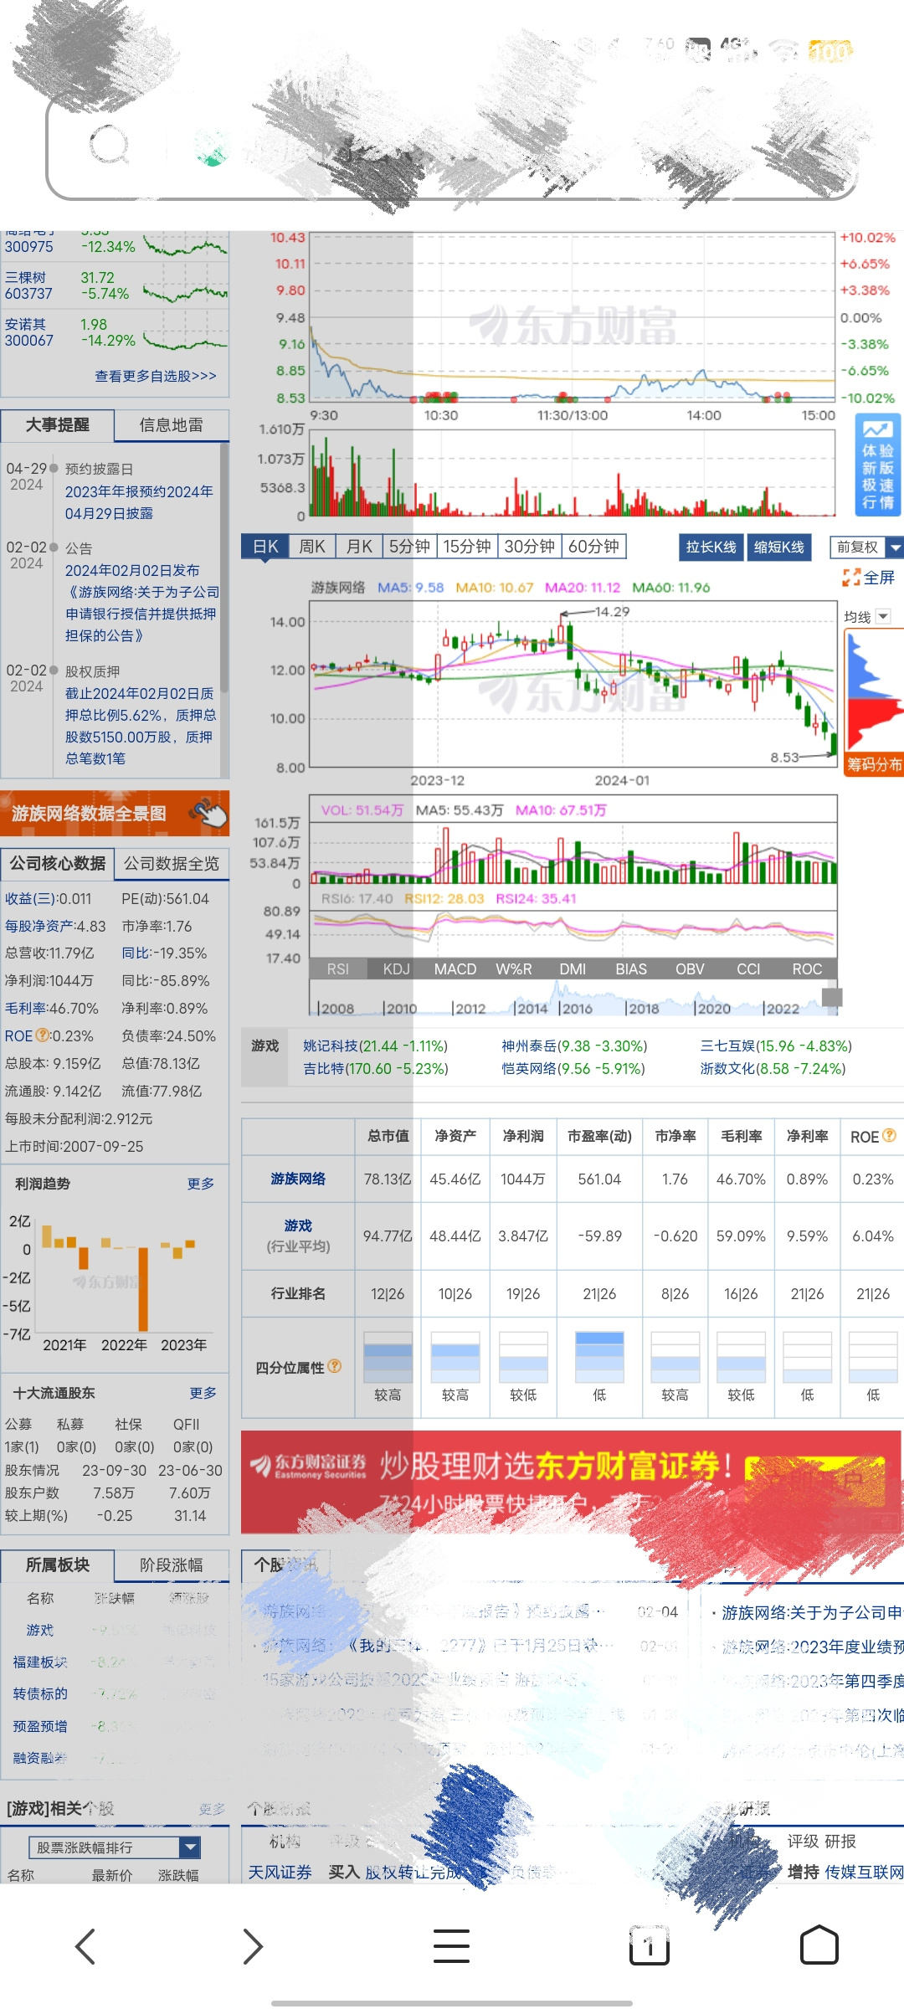The width and height of the screenshot is (904, 2009).
Task: Open the browser hamburger menu
Action: tap(451, 1946)
